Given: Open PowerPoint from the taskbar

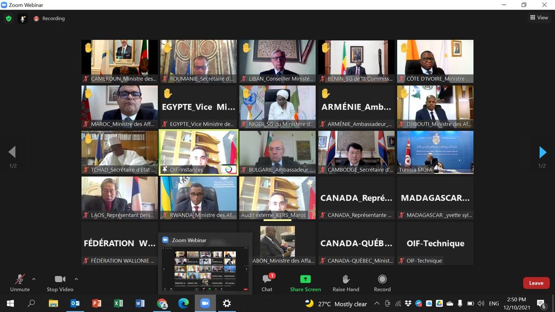Looking at the screenshot, I should coord(97,303).
